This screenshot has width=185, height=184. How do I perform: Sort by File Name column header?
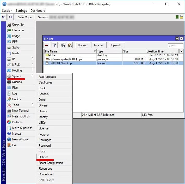pyautogui.click(x=70, y=51)
